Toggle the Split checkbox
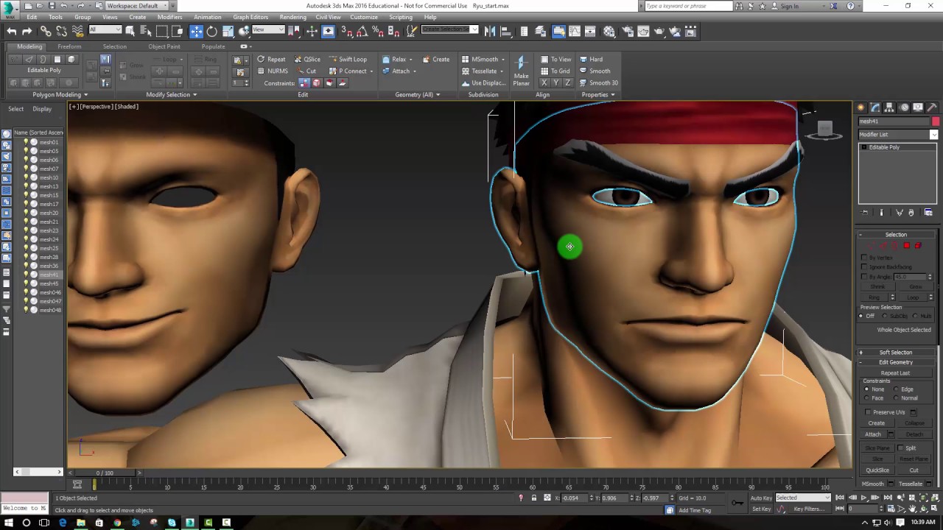The image size is (943, 530). (x=902, y=448)
